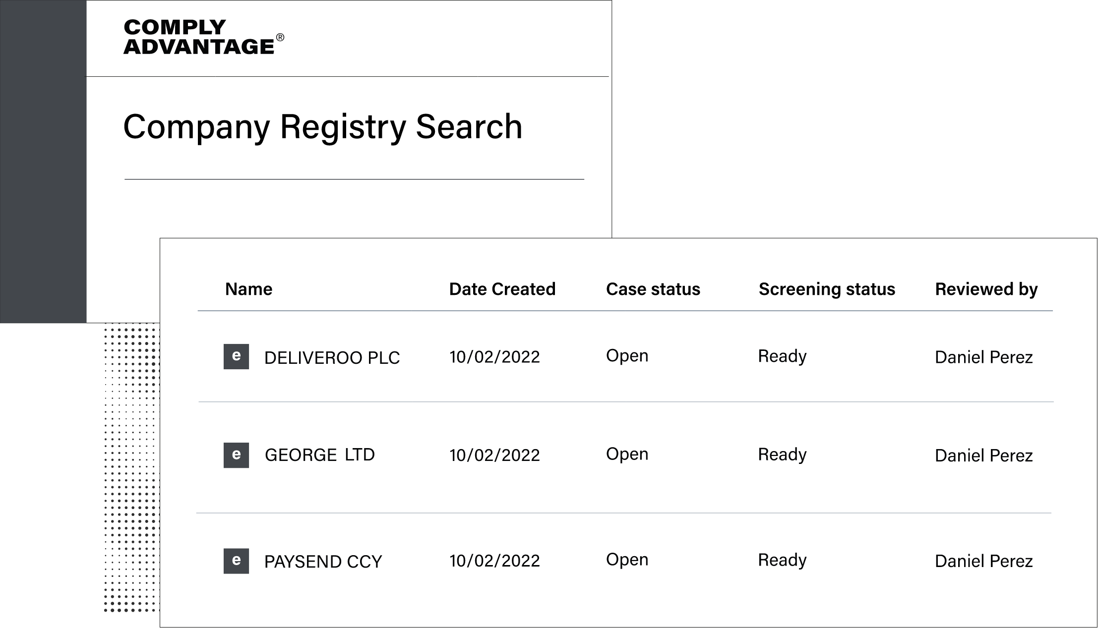The image size is (1098, 628).
Task: Open the PAYSEND CCY company row
Action: (625, 561)
